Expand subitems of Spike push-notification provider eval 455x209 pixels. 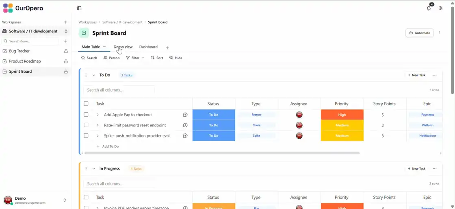pyautogui.click(x=98, y=135)
